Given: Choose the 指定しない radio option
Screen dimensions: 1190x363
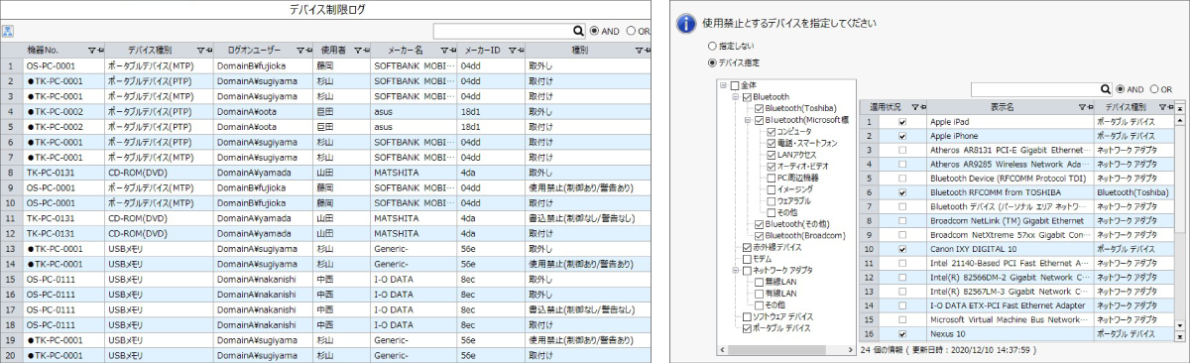Looking at the screenshot, I should click(x=713, y=46).
